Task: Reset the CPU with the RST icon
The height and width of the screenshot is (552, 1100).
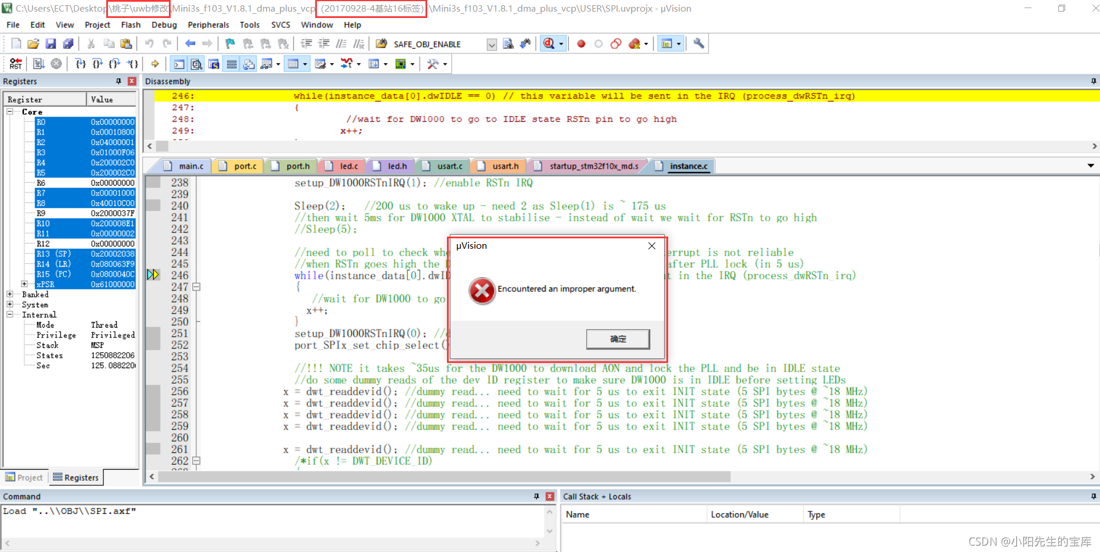Action: pyautogui.click(x=16, y=64)
